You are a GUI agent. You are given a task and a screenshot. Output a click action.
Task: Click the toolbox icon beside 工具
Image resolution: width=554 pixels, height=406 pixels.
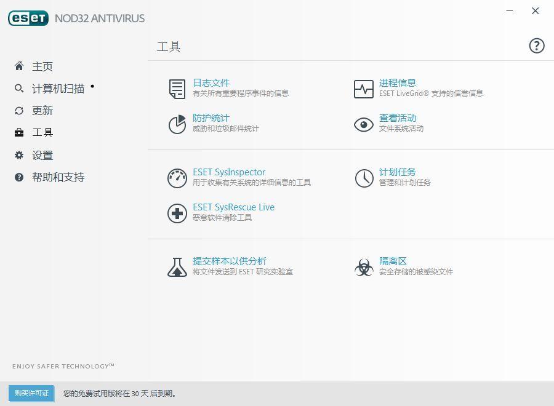[x=19, y=133]
